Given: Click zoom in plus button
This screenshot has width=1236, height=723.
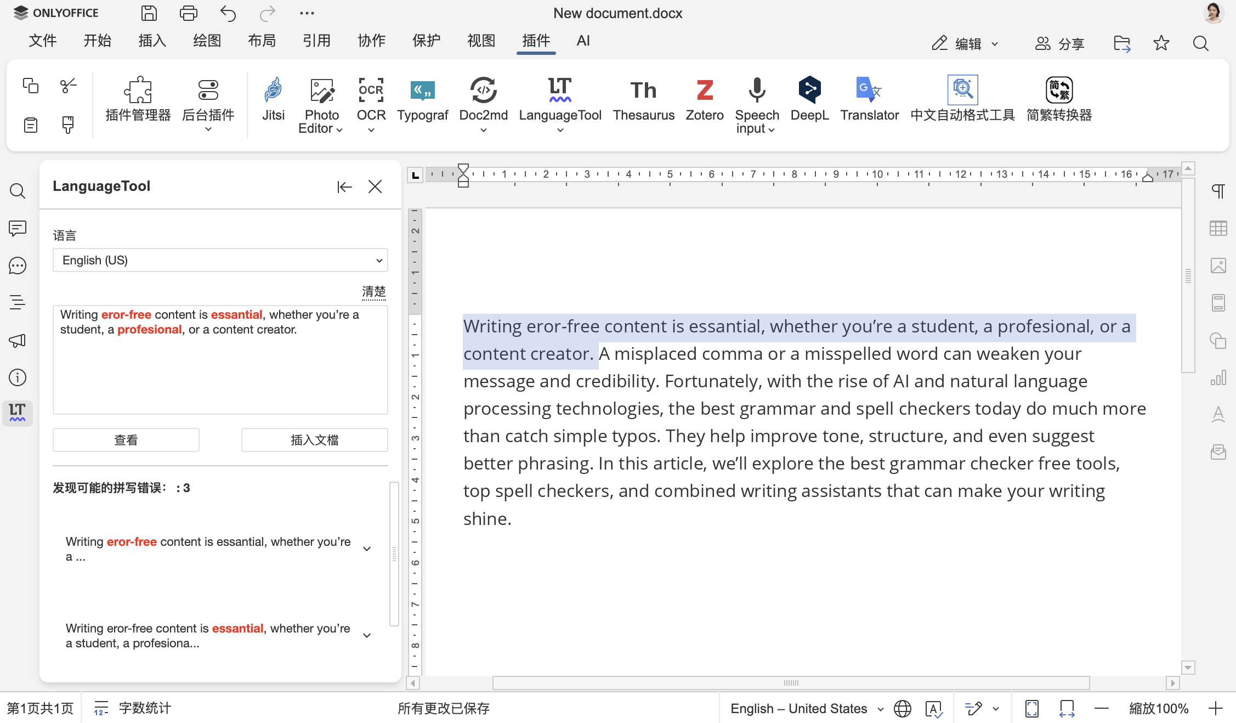Looking at the screenshot, I should point(1215,709).
